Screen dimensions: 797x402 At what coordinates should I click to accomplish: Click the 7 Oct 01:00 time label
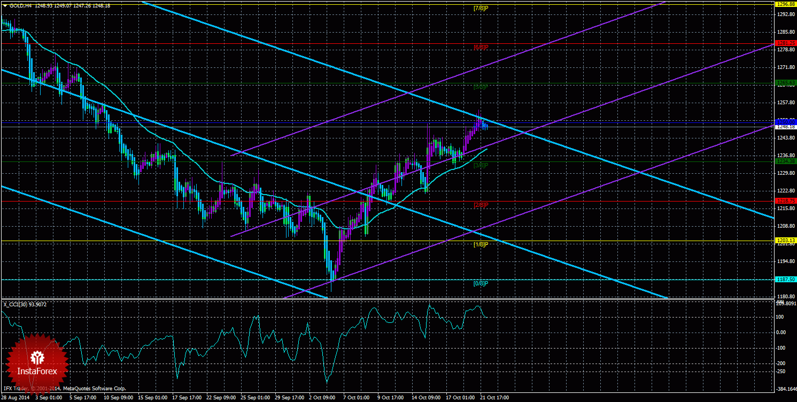[x=357, y=398]
